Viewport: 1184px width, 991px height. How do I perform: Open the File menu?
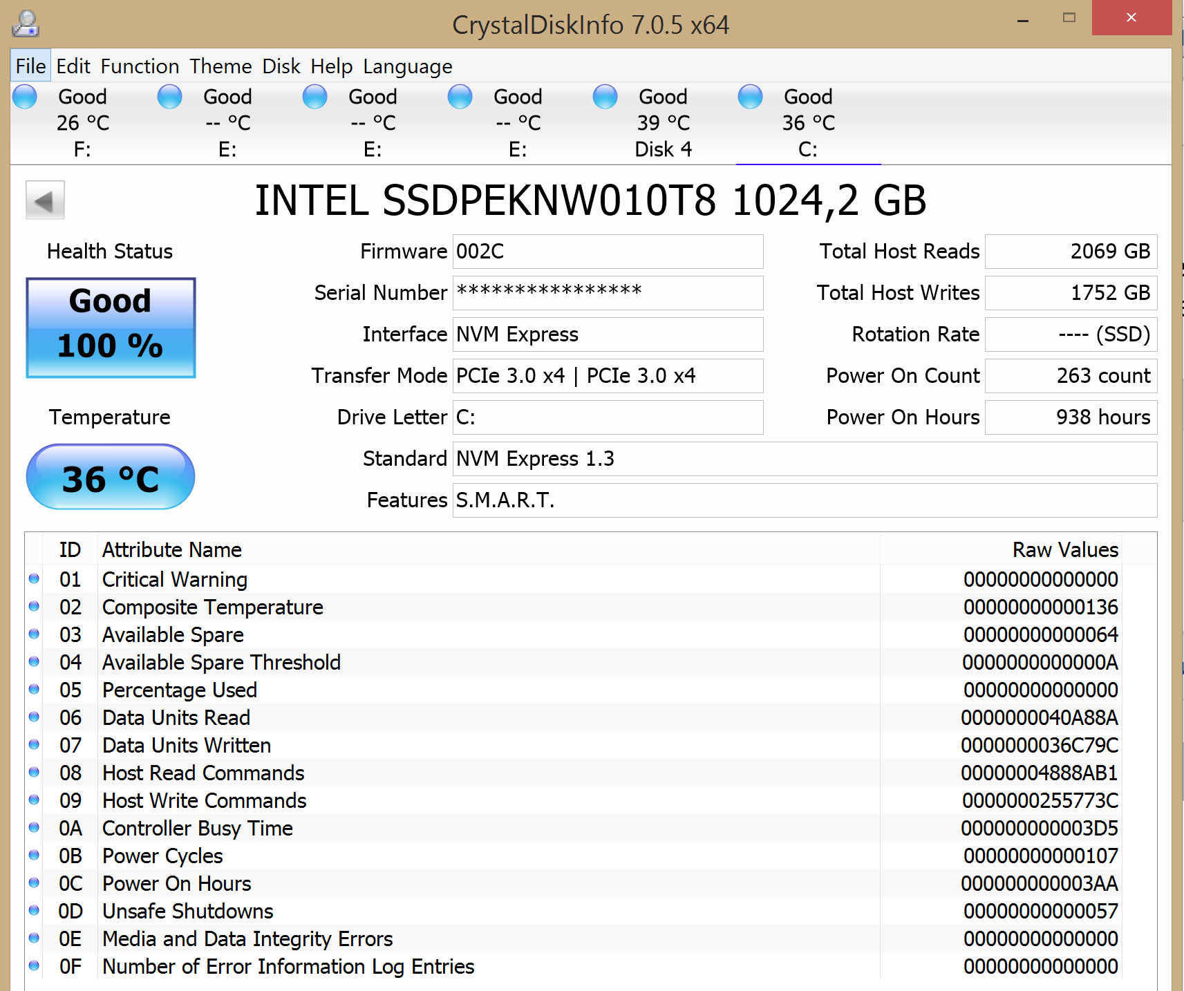[30, 66]
